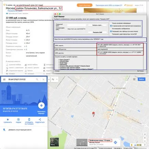Click the magnifier search icon in Maps

(37, 79)
